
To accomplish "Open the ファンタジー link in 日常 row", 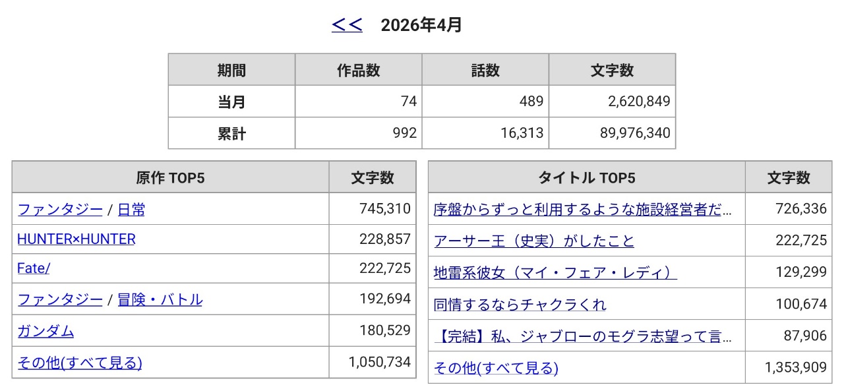I will coord(60,210).
